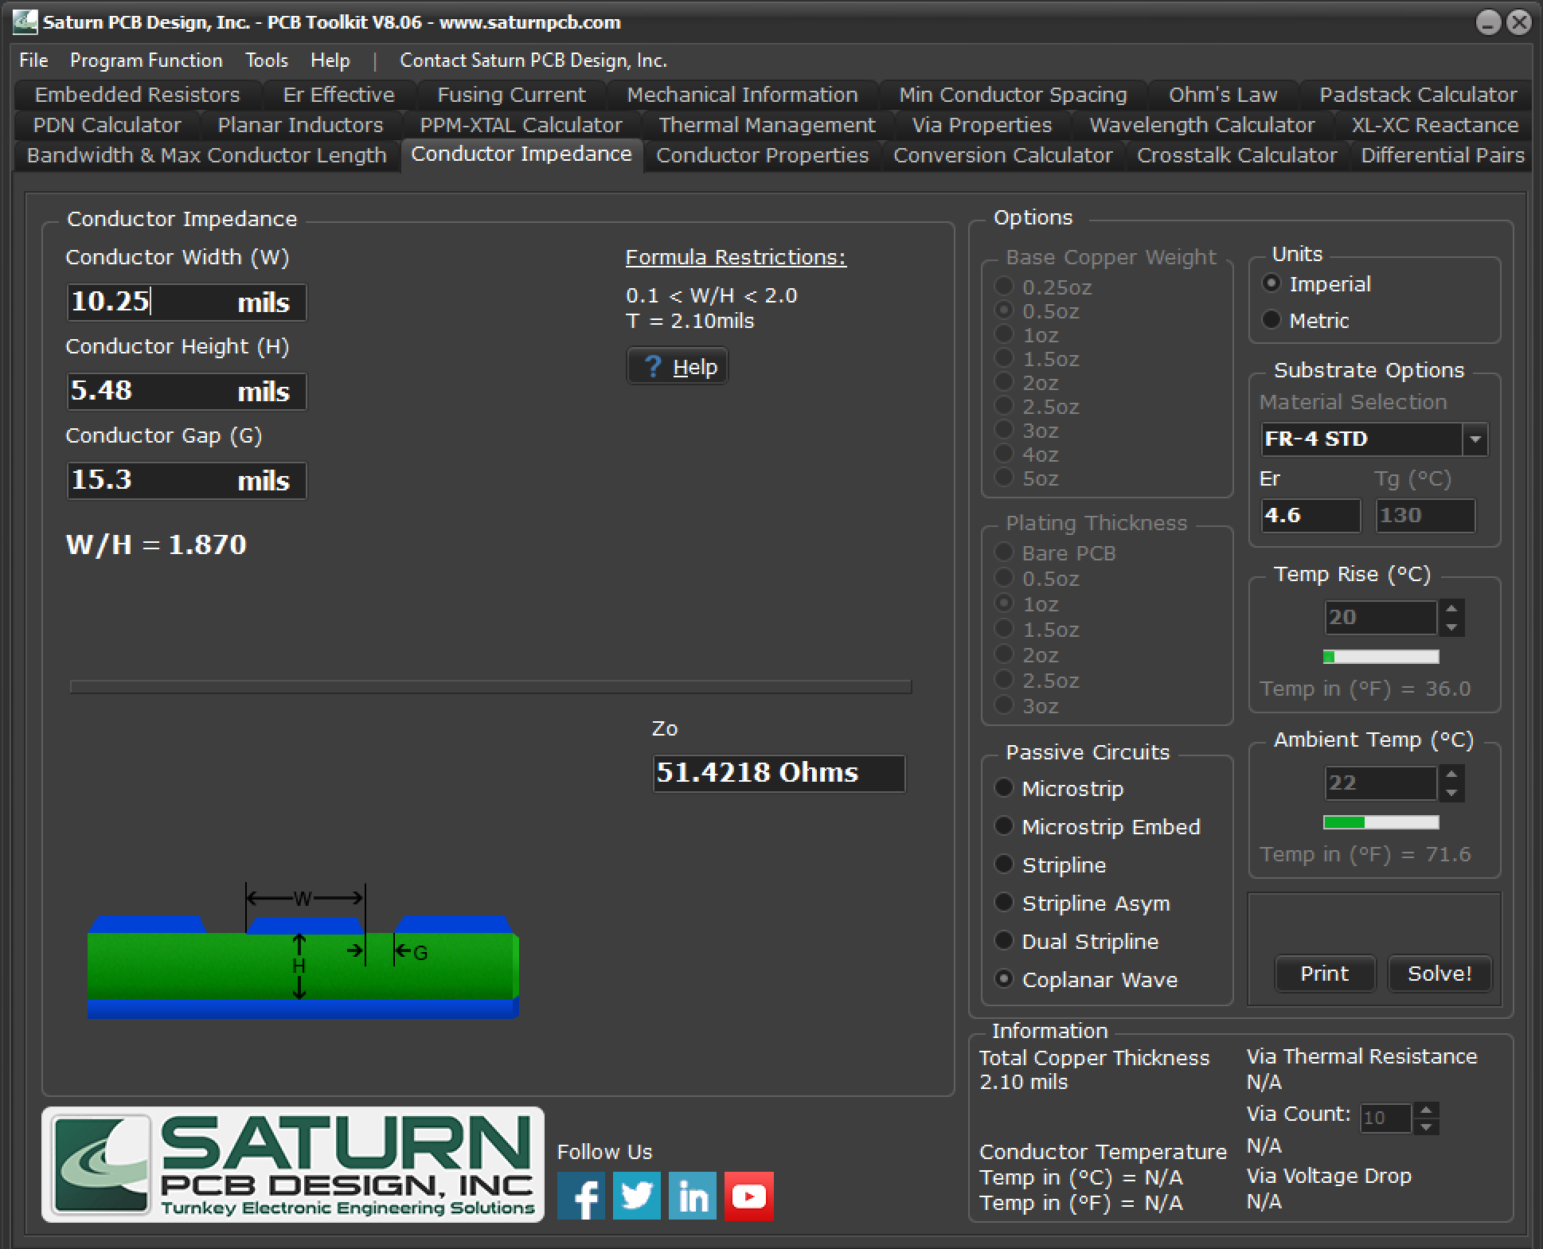The height and width of the screenshot is (1249, 1543).
Task: Select Stripline Asym circuit type
Action: pos(1004,902)
